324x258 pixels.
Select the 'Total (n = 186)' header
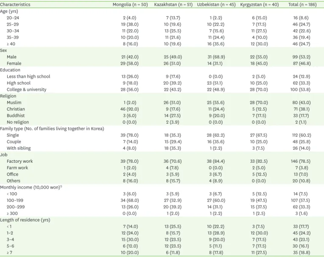click(302, 5)
